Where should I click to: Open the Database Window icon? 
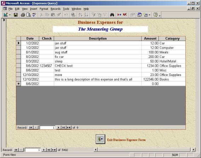point(139,15)
